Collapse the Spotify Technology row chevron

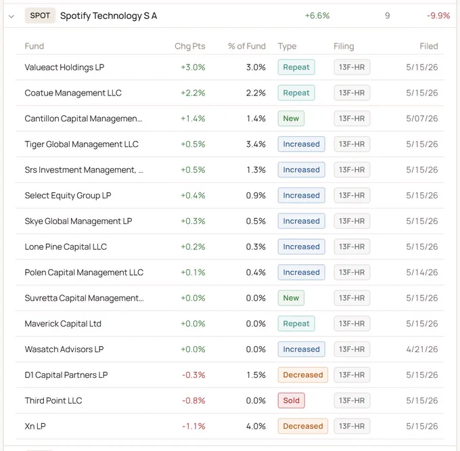pyautogui.click(x=11, y=16)
